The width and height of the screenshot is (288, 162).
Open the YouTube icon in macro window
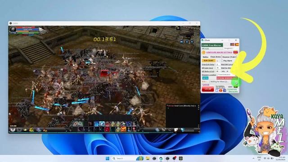point(221,90)
